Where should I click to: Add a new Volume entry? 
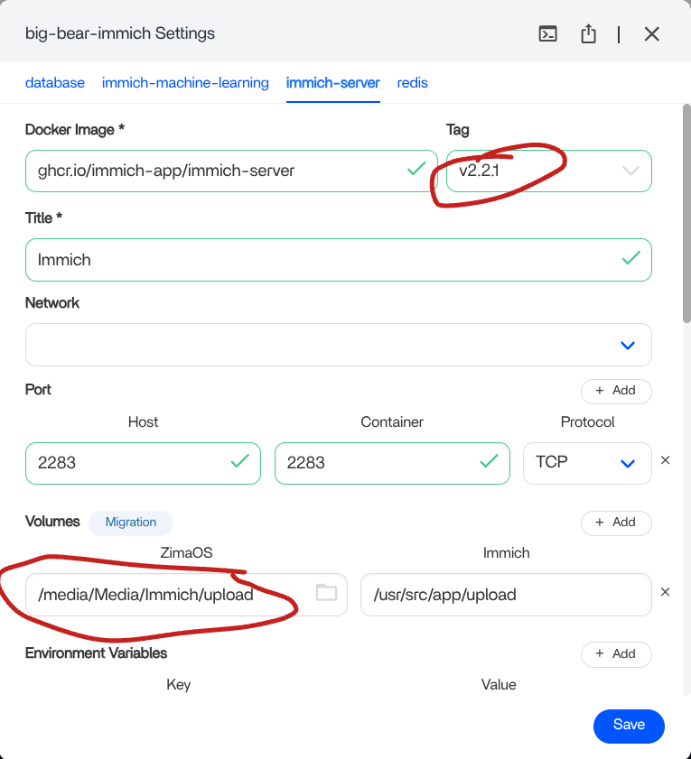click(615, 523)
